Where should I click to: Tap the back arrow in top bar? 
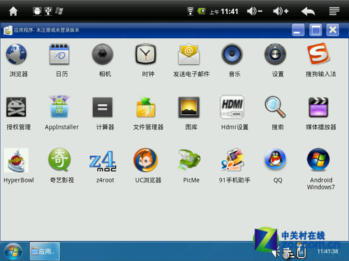[x=308, y=11]
